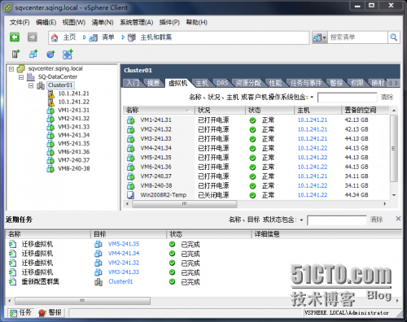
Task: Click the grey Forward navigation arrow
Action: click(x=33, y=37)
